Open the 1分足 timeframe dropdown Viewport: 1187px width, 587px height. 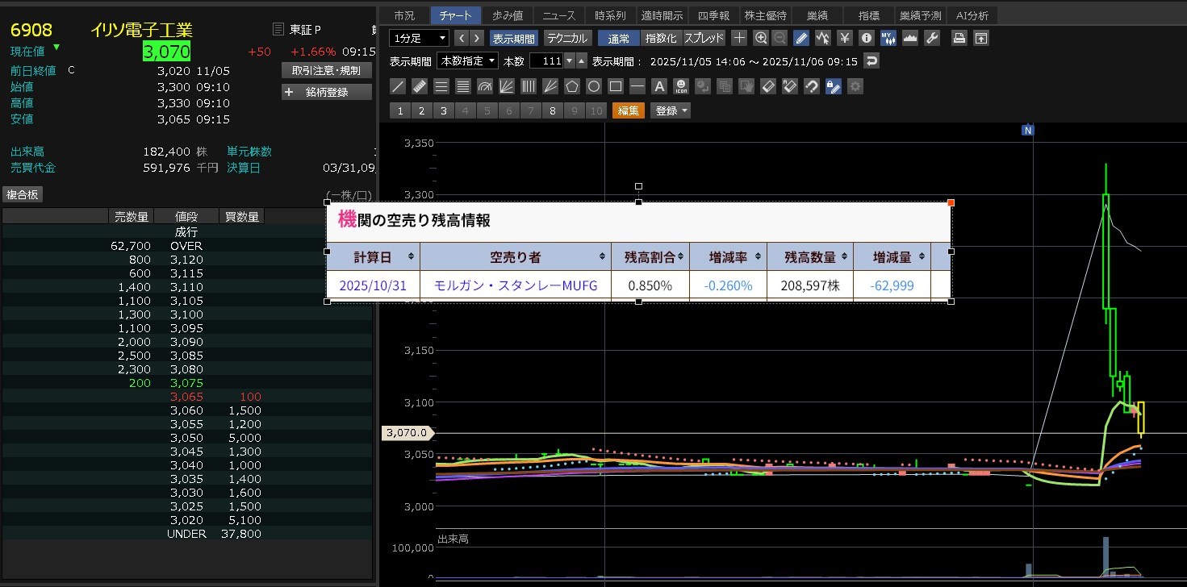(x=419, y=38)
